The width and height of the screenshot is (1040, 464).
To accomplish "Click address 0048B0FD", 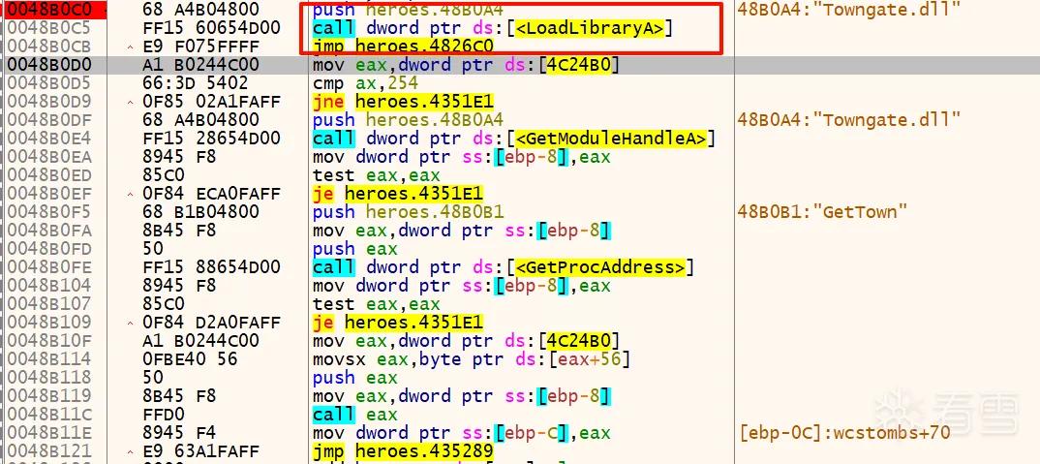I will (50, 249).
